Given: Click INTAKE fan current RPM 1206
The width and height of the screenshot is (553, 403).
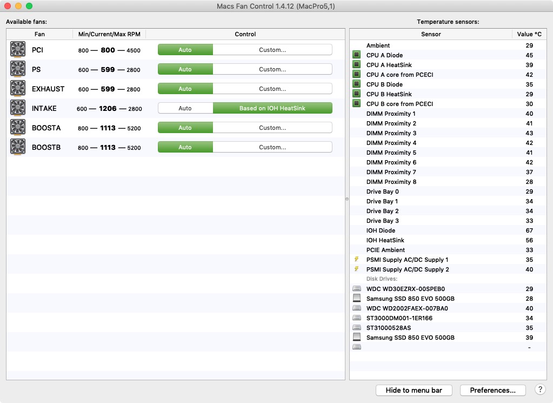Looking at the screenshot, I should [108, 108].
